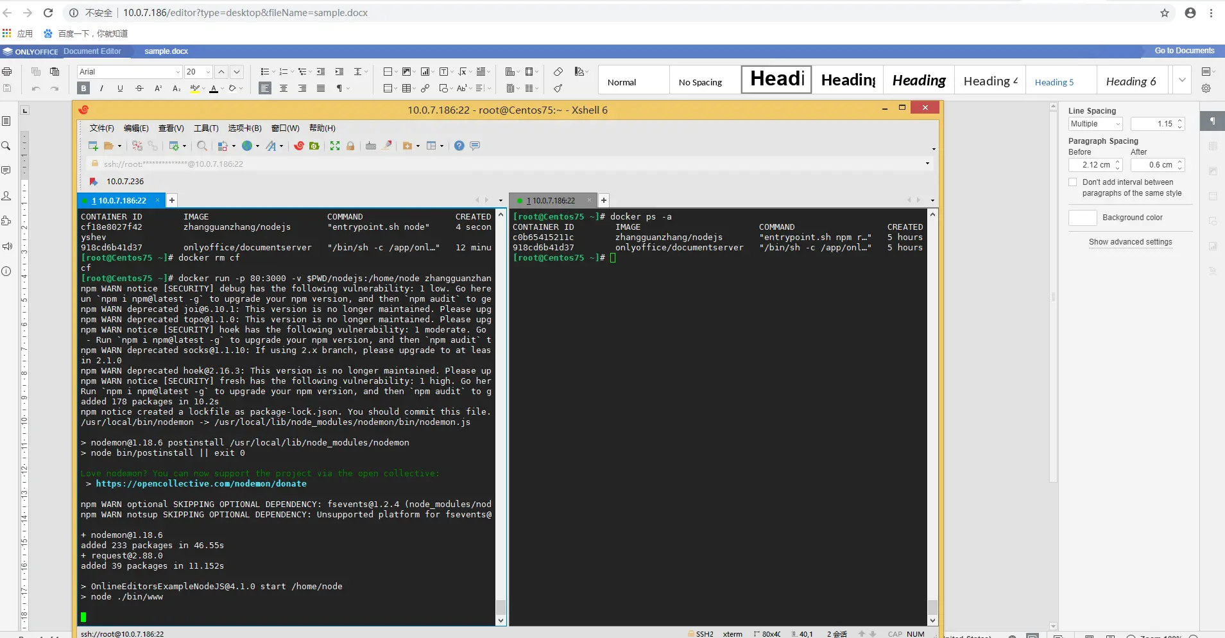Open the Search panel in left sidebar
Viewport: 1225px width, 638px height.
point(6,146)
